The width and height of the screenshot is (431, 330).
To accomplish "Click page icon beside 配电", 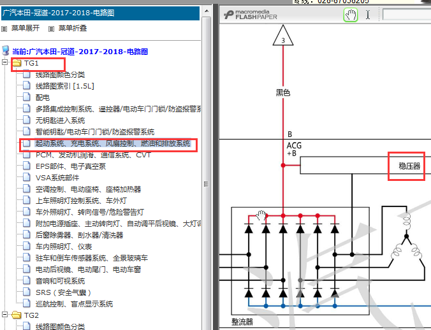I will tap(27, 97).
